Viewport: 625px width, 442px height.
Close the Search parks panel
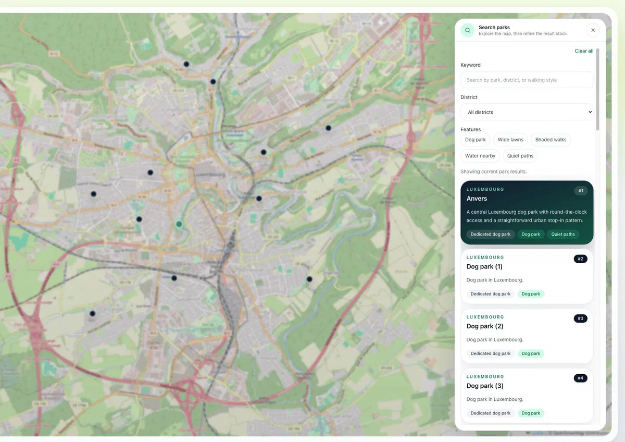(x=593, y=30)
